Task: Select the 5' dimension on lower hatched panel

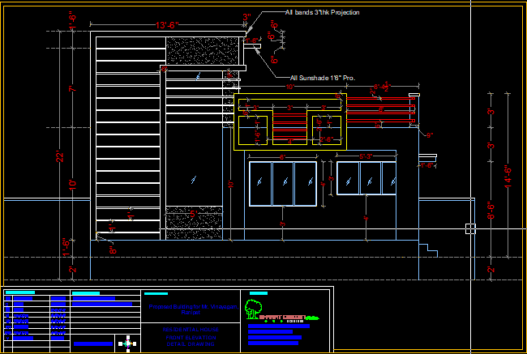Action: [x=193, y=214]
